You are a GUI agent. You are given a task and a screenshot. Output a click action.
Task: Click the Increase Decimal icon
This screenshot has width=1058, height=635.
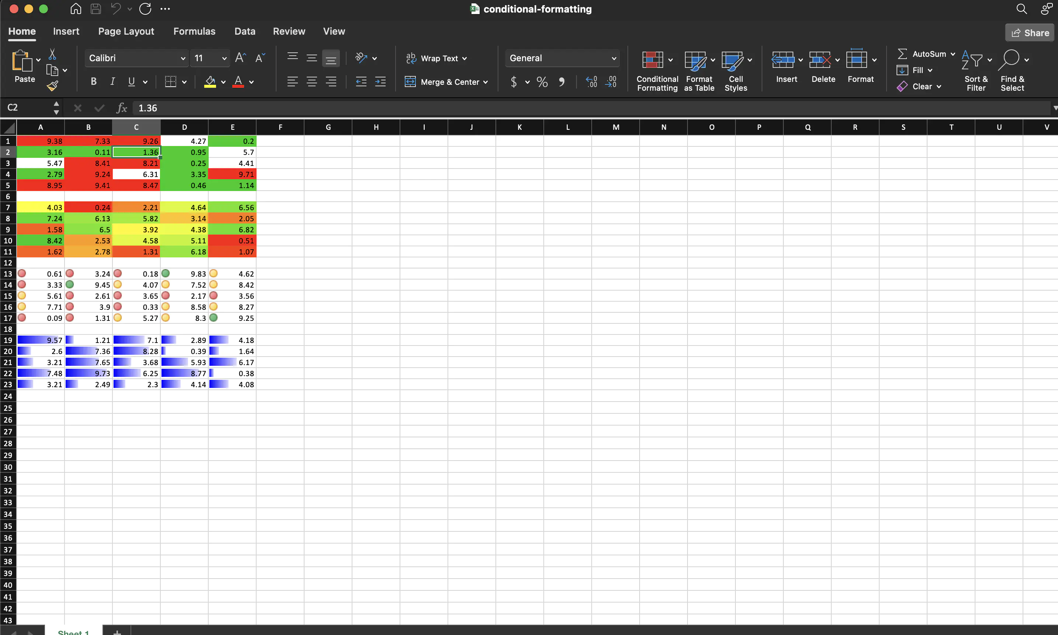591,82
